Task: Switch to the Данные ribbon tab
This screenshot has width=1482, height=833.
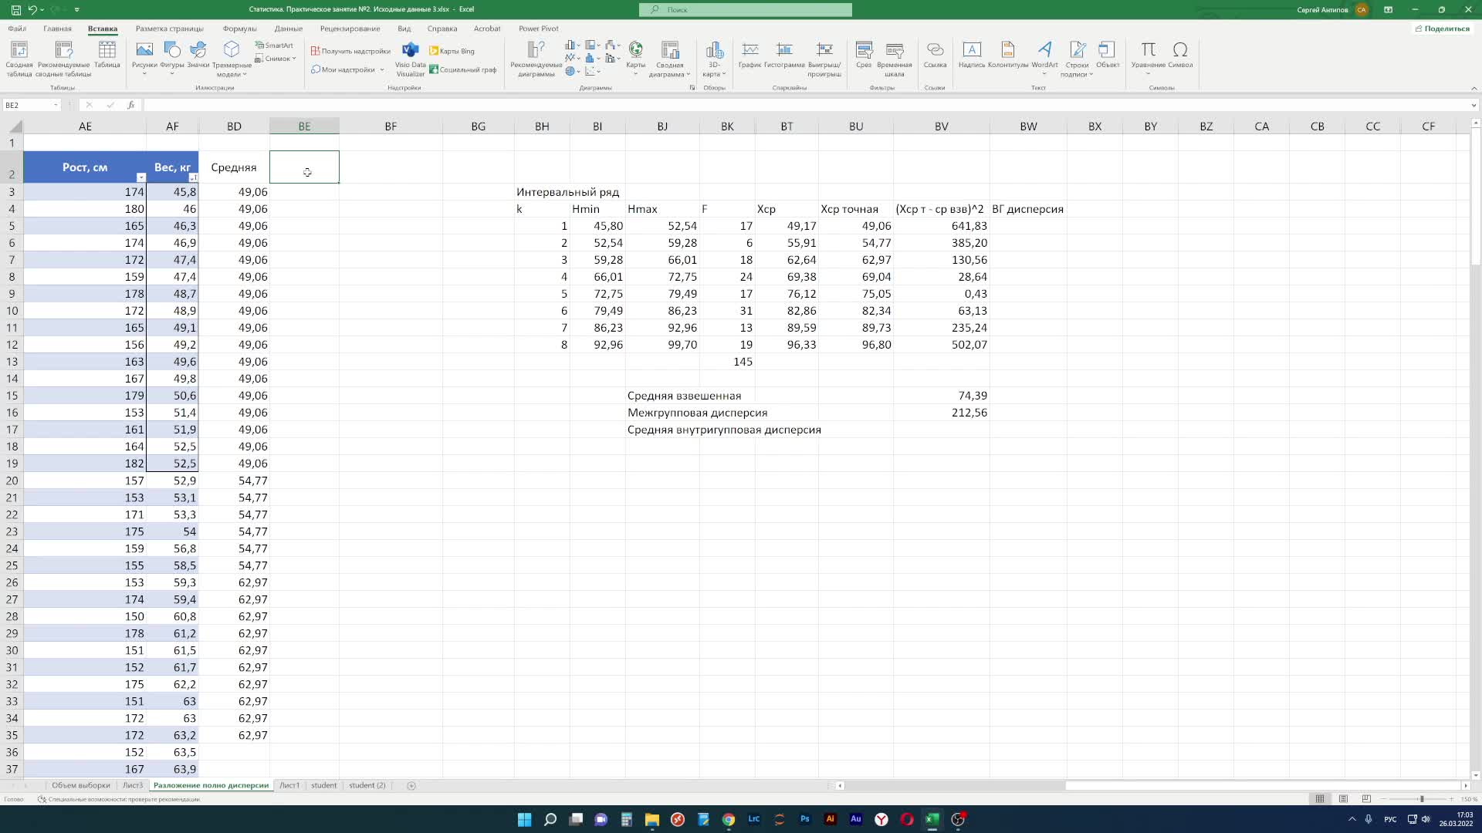Action: (x=288, y=29)
